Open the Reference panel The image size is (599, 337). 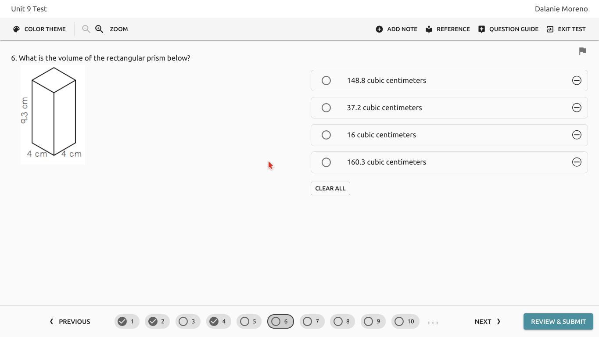(x=448, y=29)
